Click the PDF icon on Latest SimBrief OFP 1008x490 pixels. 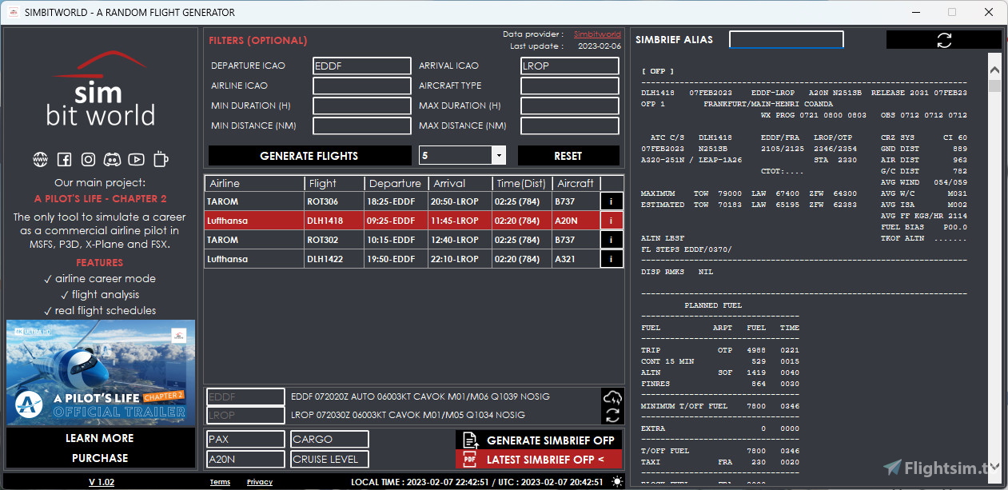click(472, 459)
